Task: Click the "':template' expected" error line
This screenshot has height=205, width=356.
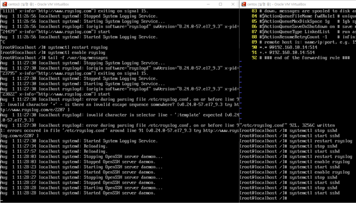Action: coord(120,115)
